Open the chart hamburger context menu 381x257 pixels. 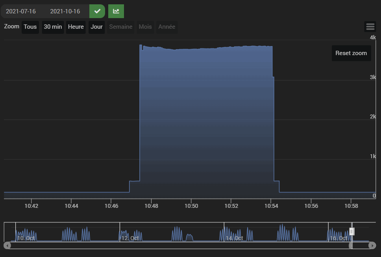coord(370,26)
